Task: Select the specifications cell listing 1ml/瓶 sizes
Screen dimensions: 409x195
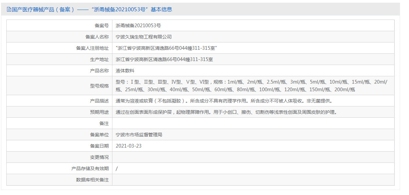Action: point(233,85)
